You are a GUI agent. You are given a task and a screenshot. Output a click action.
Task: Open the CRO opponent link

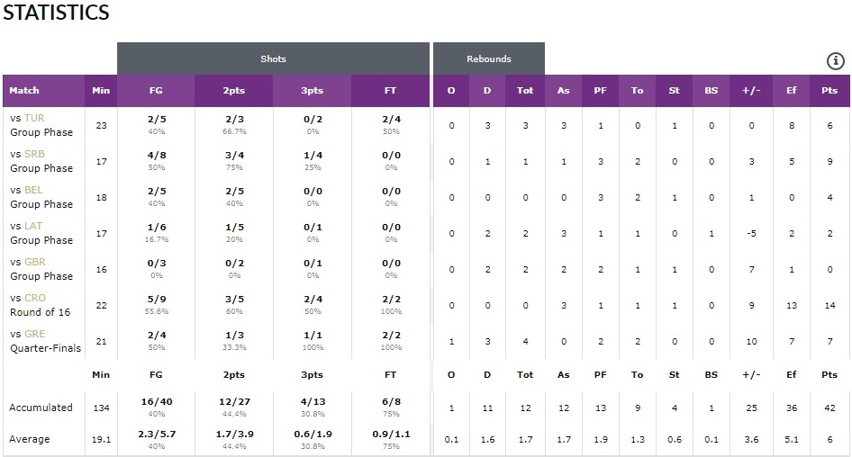pyautogui.click(x=34, y=298)
